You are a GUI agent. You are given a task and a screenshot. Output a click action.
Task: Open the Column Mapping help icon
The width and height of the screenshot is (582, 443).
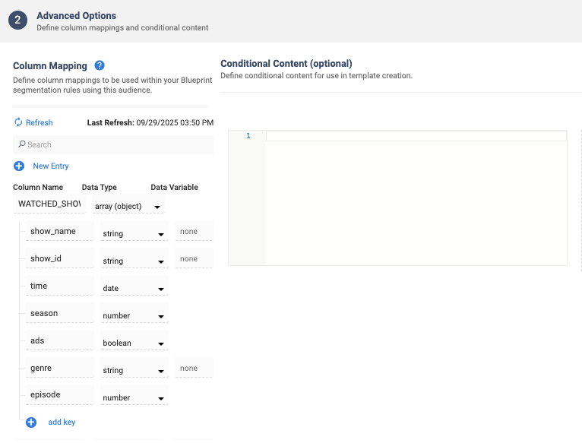(100, 65)
